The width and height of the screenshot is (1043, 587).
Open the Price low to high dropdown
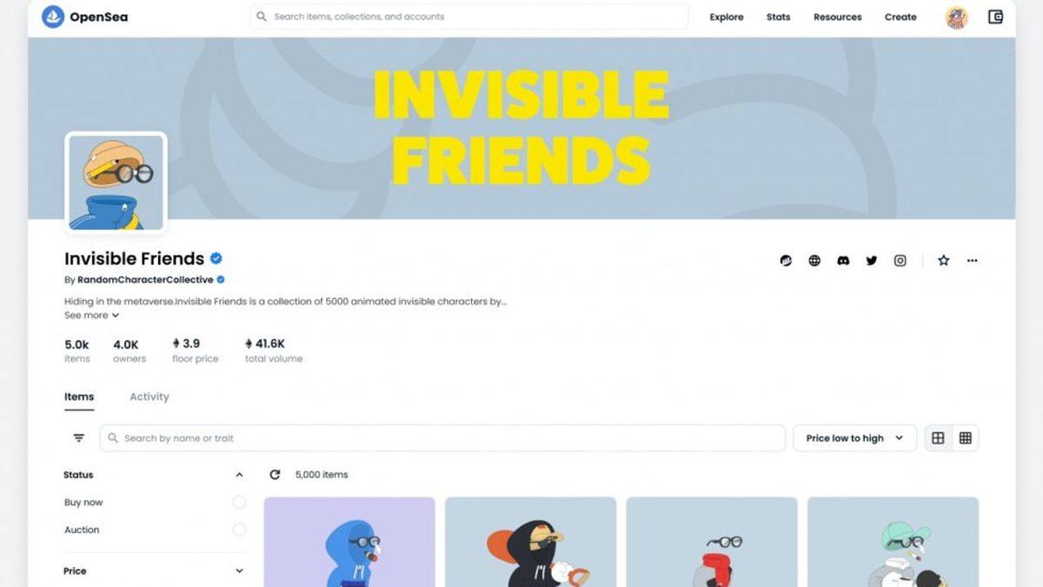pyautogui.click(x=854, y=438)
